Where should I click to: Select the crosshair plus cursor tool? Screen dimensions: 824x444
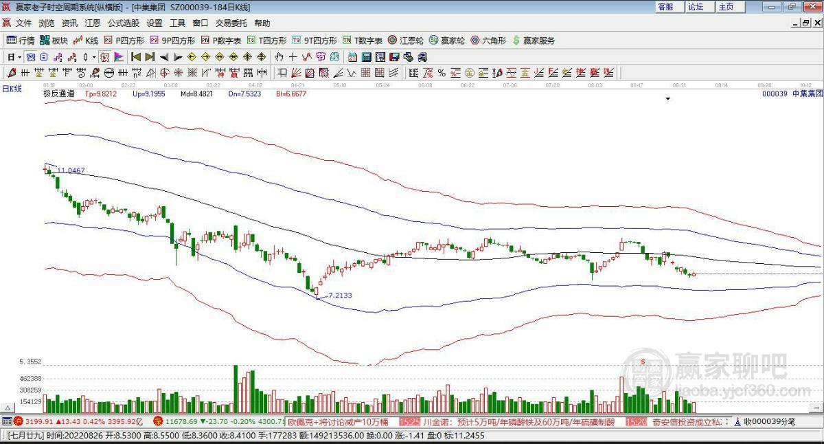click(x=293, y=56)
